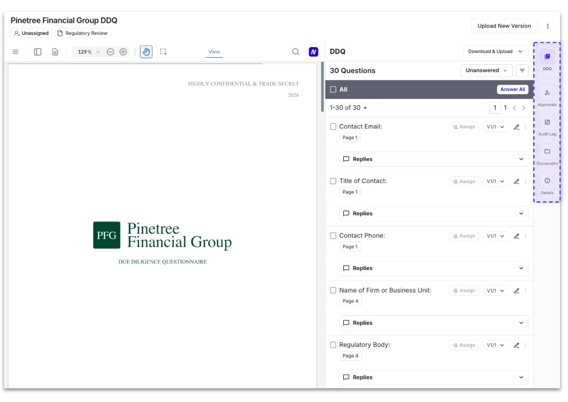Image resolution: width=568 pixels, height=402 pixels.
Task: Check the Regulatory Body checkbox
Action: coord(333,345)
